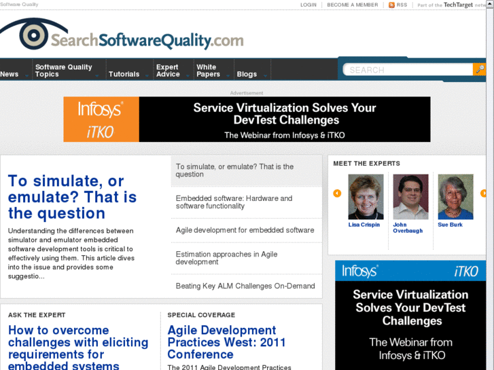
Task: Expand the Blogs menu arrow
Action: [265, 76]
